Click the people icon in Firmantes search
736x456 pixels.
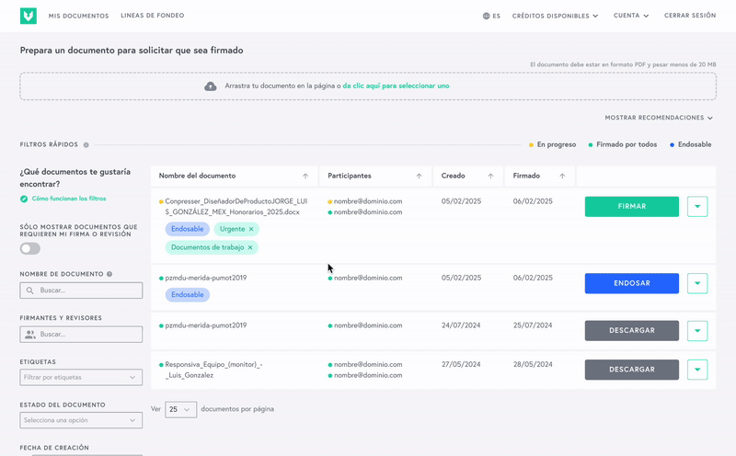click(30, 335)
